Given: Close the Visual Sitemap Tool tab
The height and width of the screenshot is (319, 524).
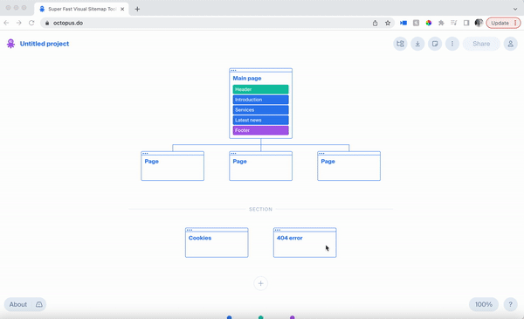Looking at the screenshot, I should coord(122,9).
